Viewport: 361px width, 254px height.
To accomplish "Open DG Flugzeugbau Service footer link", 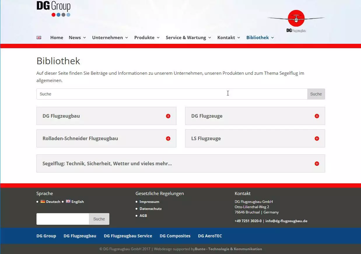I will pos(128,236).
